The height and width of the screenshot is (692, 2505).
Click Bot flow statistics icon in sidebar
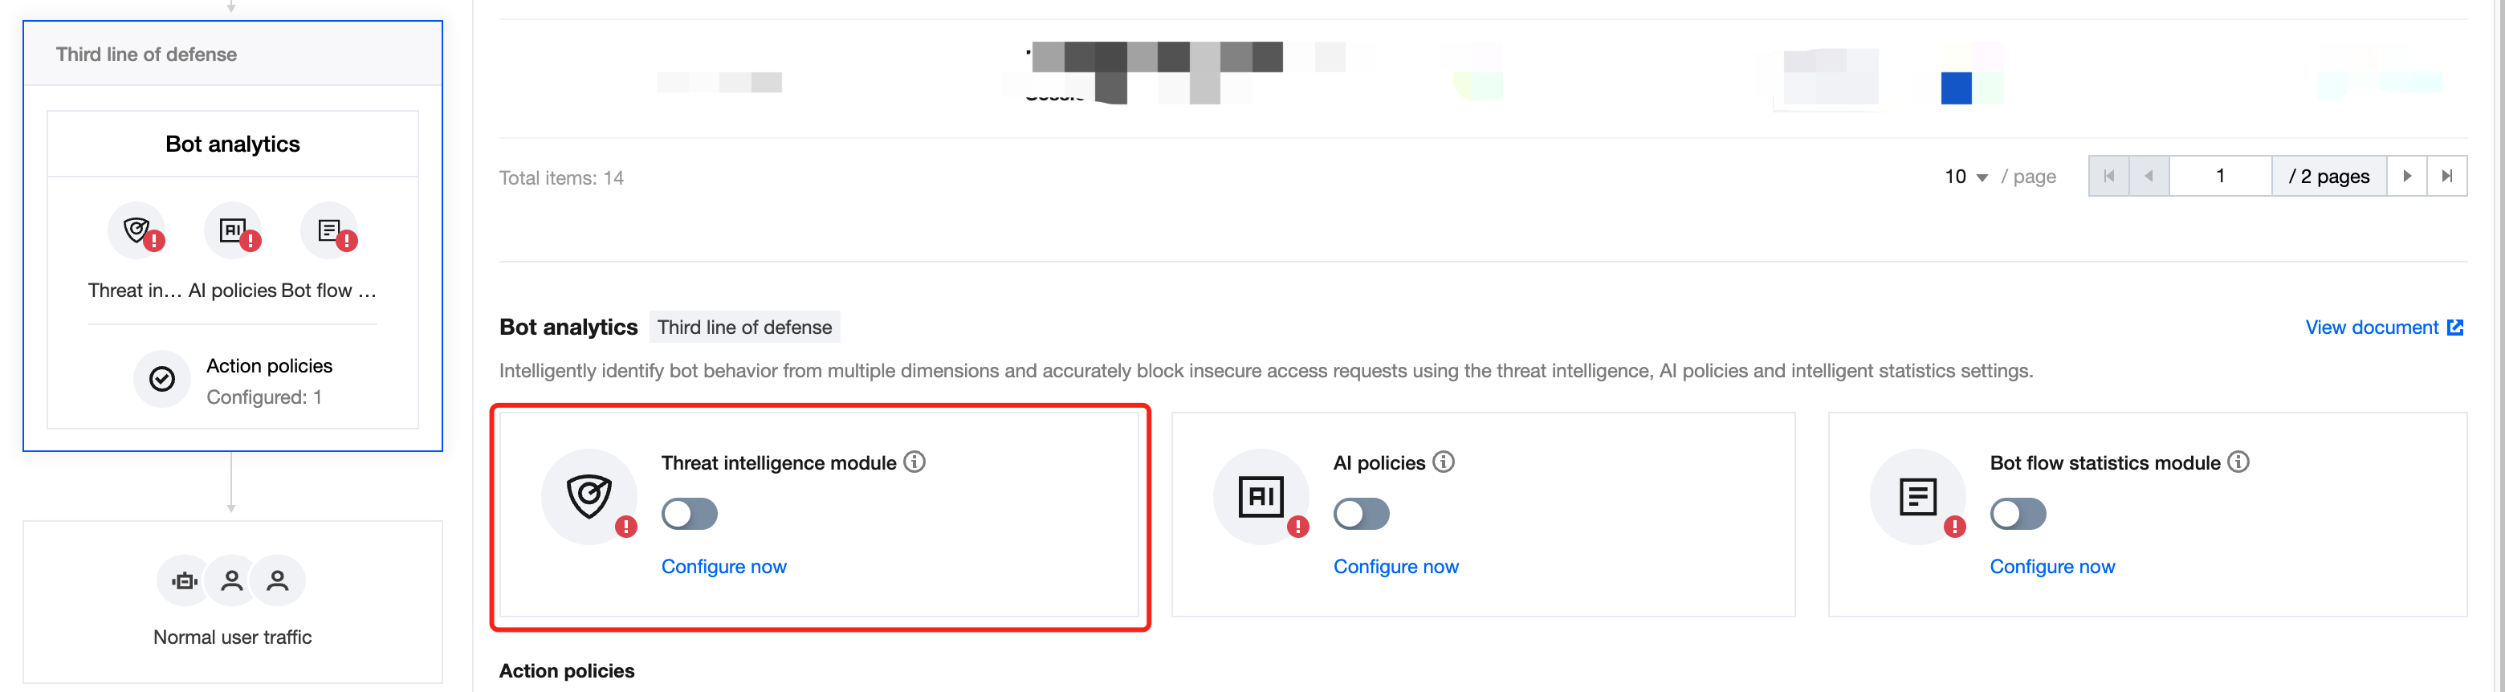pos(328,230)
